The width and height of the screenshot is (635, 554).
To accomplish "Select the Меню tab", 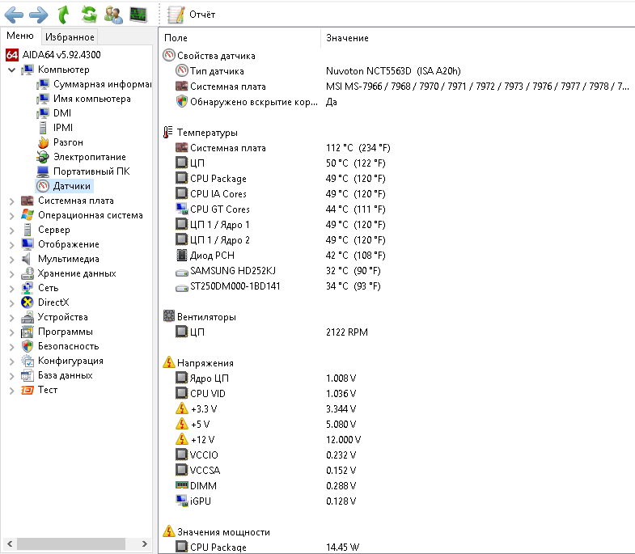I will pos(20,36).
